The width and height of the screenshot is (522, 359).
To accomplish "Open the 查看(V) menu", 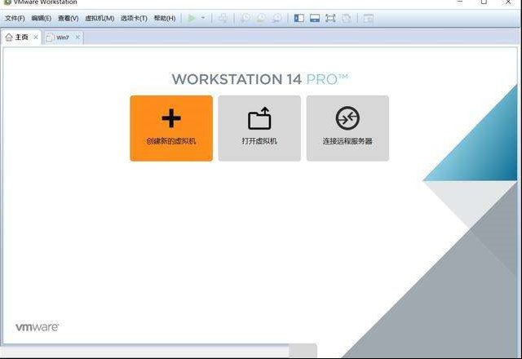I will coord(69,18).
